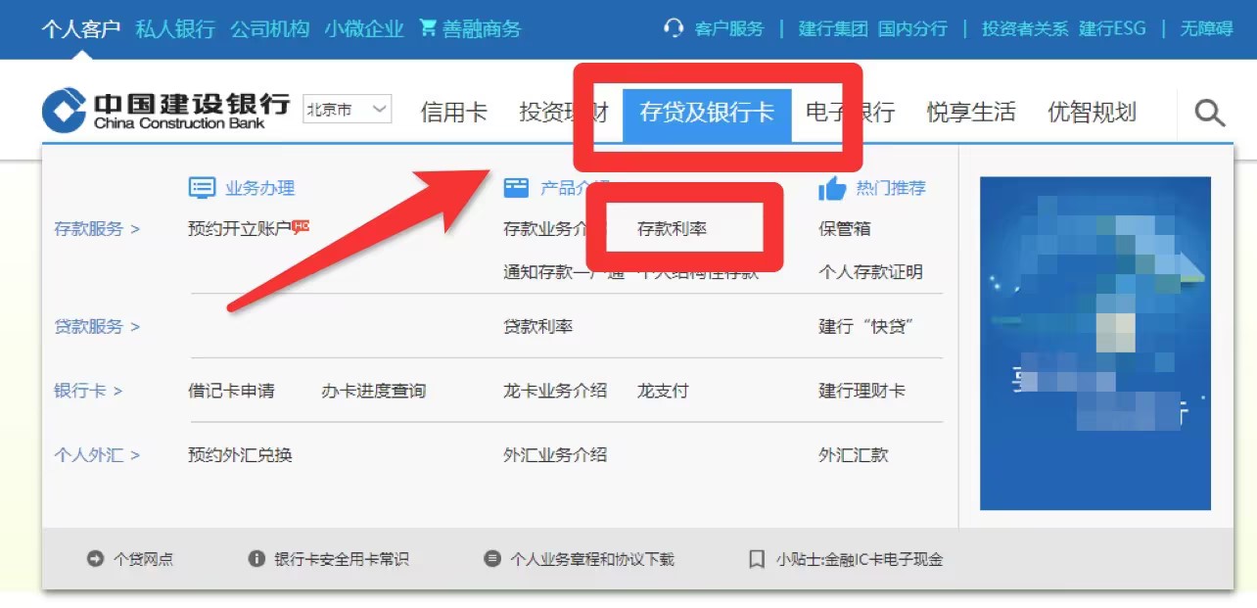Click the bookmark icon next to 小贴士:金融IC卡电子现金
The image size is (1257, 608).
click(757, 558)
